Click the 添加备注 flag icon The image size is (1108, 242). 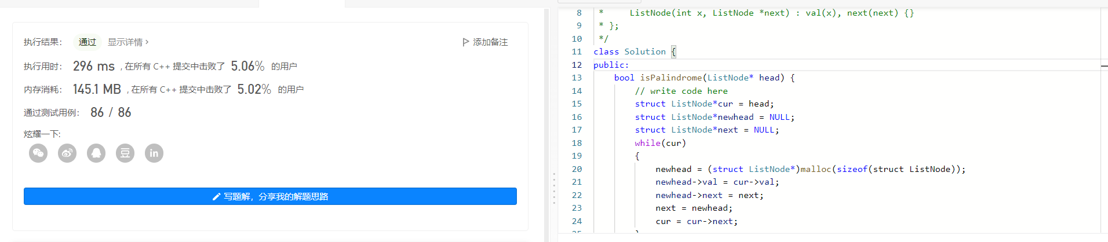click(x=466, y=42)
